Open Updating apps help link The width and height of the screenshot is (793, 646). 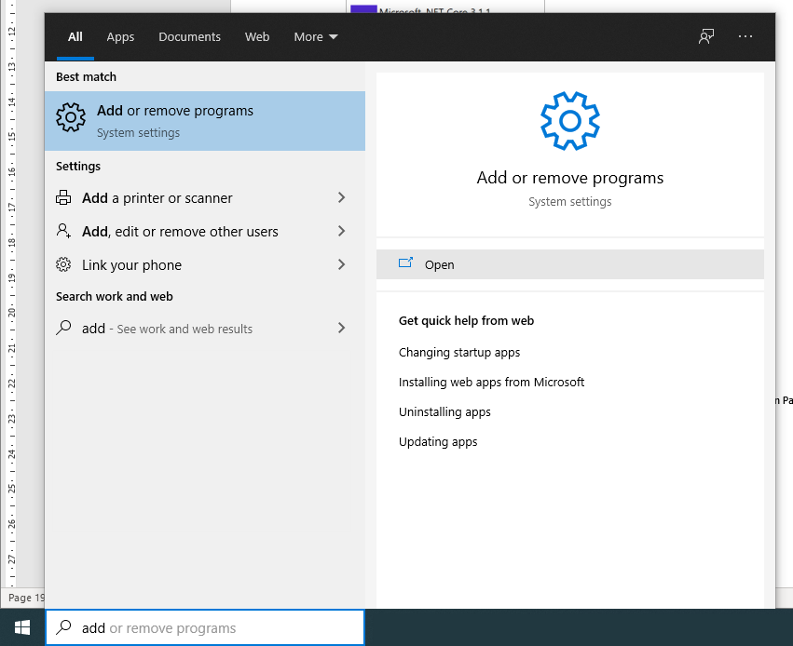(438, 441)
